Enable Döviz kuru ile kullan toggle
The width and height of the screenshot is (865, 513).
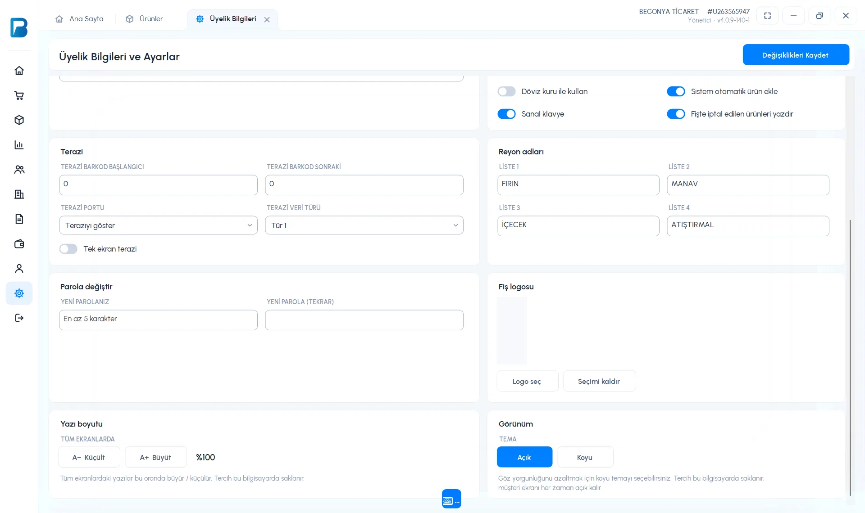tap(506, 91)
